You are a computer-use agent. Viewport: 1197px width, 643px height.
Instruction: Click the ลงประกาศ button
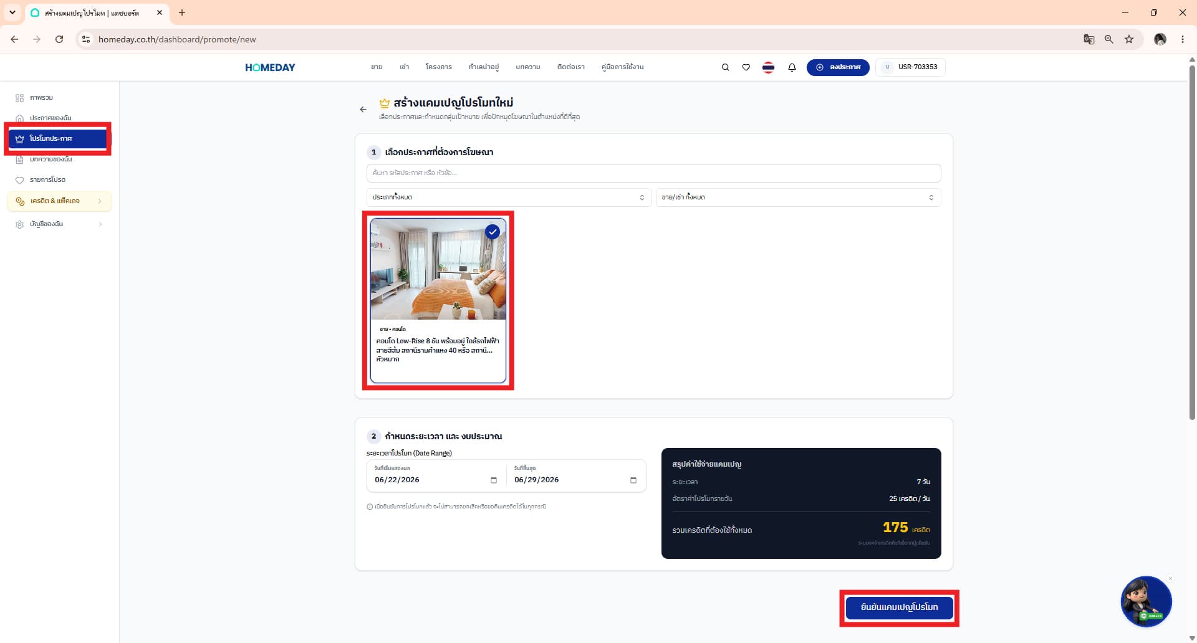pos(838,67)
